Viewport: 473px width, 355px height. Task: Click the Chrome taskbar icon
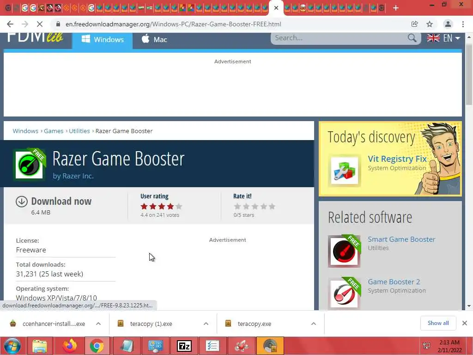tap(97, 346)
